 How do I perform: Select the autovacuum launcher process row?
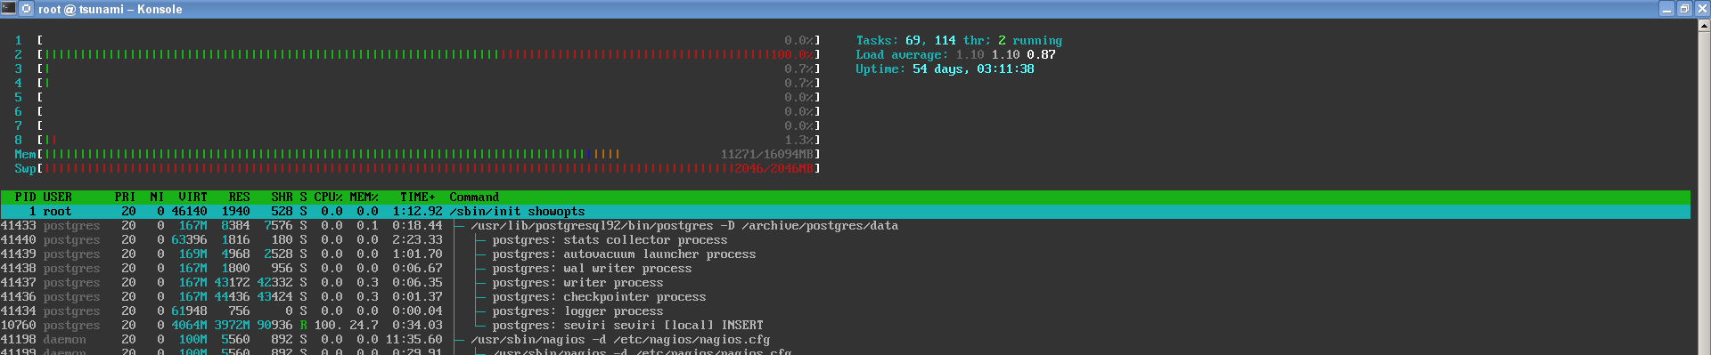click(845, 254)
